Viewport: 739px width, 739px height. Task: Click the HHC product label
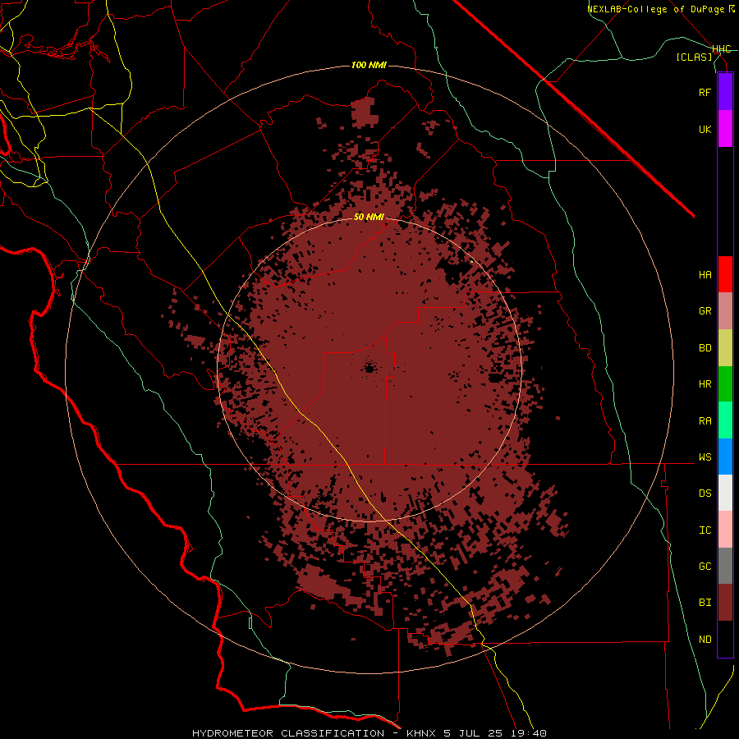tap(721, 49)
